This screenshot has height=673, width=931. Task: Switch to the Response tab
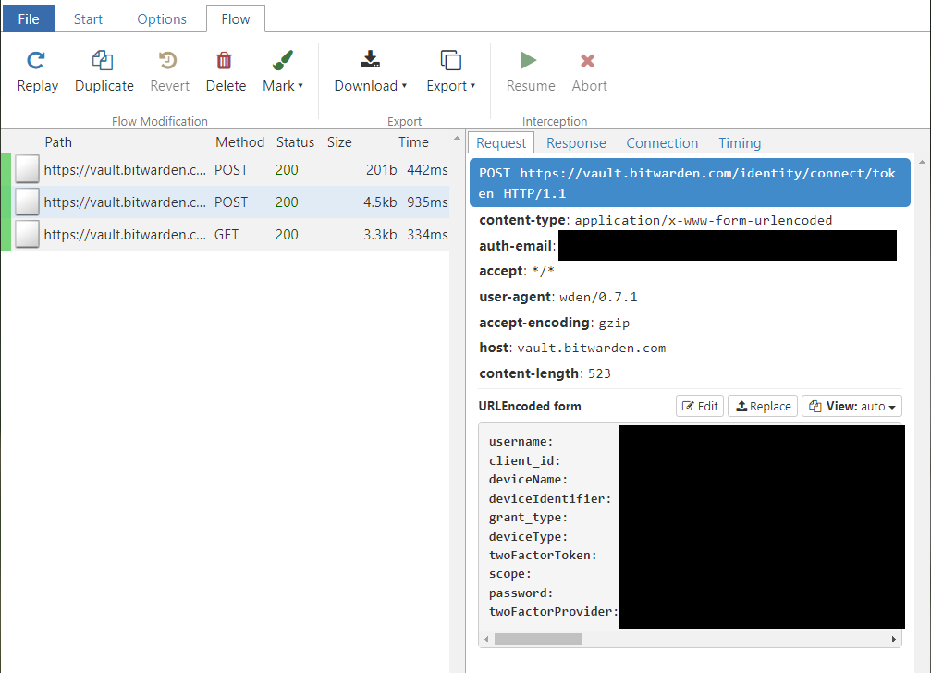point(576,143)
